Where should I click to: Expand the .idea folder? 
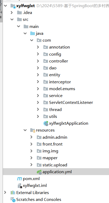(x=12, y=13)
